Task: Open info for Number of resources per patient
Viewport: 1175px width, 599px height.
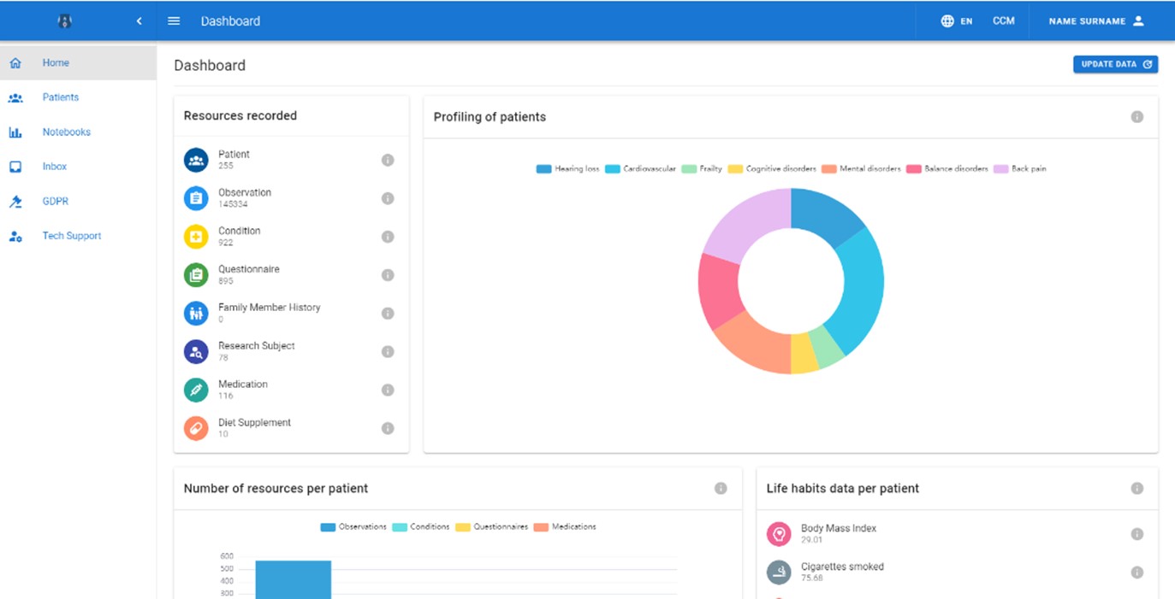Action: click(721, 489)
